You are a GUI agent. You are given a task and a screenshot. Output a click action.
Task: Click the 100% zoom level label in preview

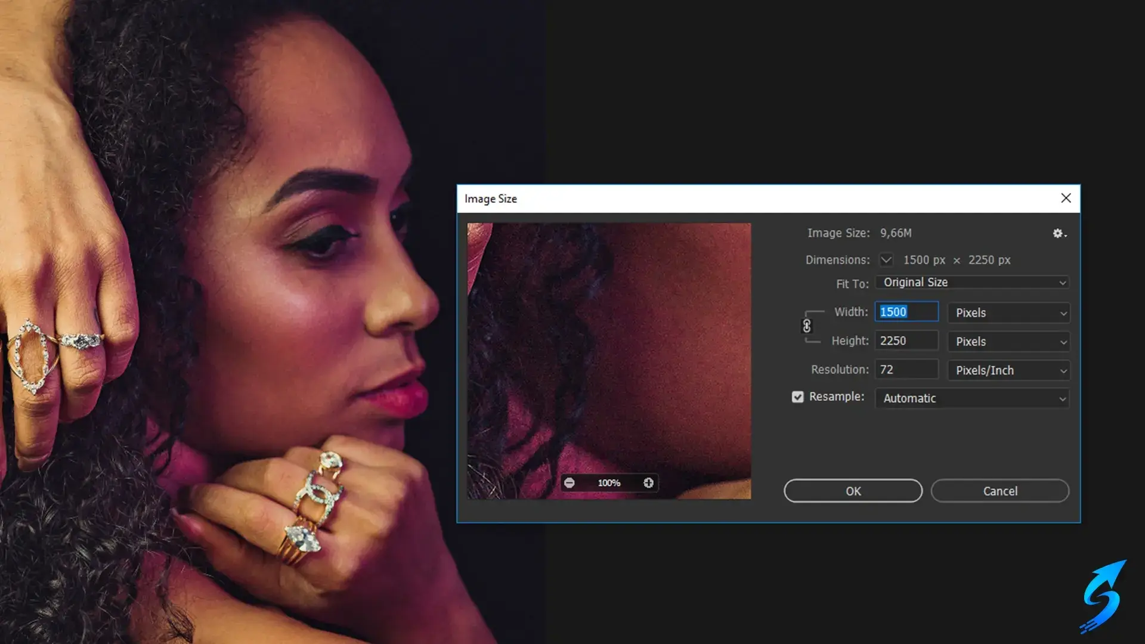click(609, 482)
